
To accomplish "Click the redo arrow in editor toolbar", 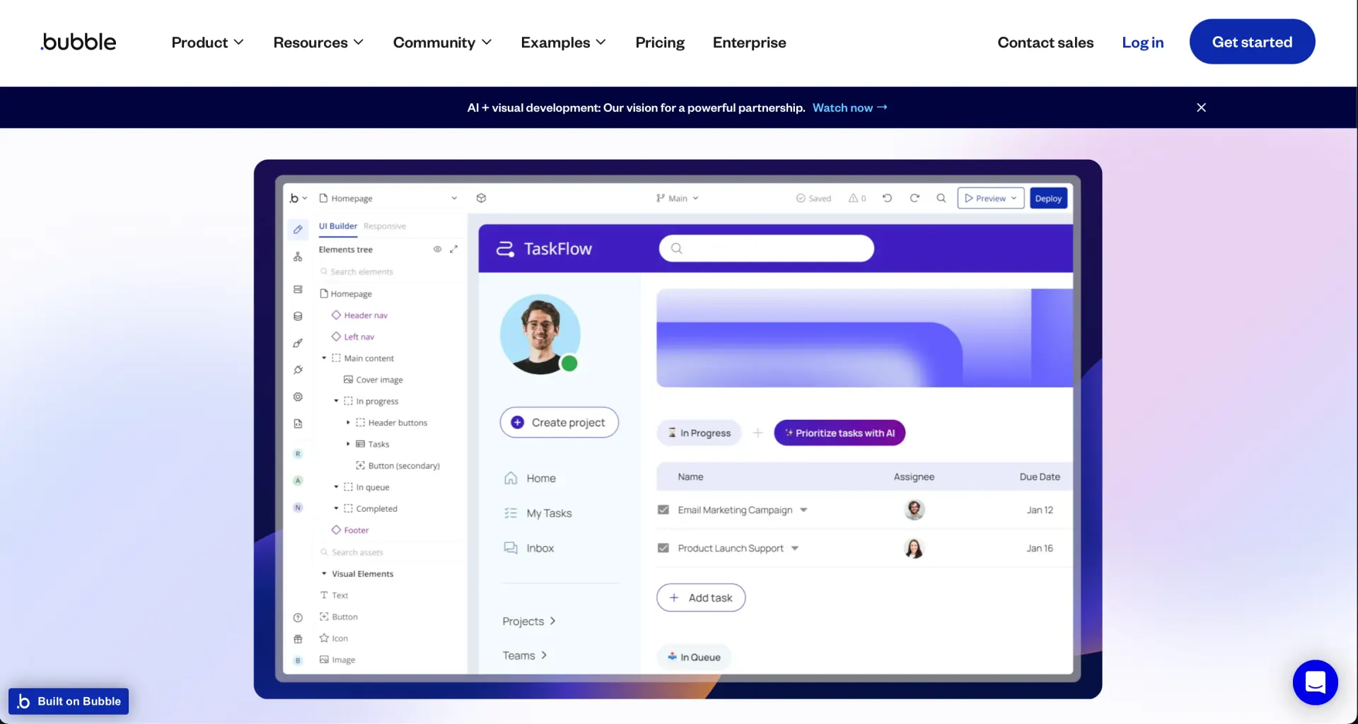I will [x=914, y=198].
